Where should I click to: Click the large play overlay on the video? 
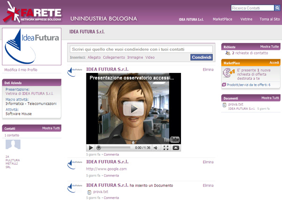133,108
